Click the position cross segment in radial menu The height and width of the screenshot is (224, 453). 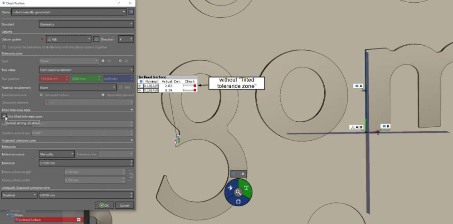click(x=230, y=188)
